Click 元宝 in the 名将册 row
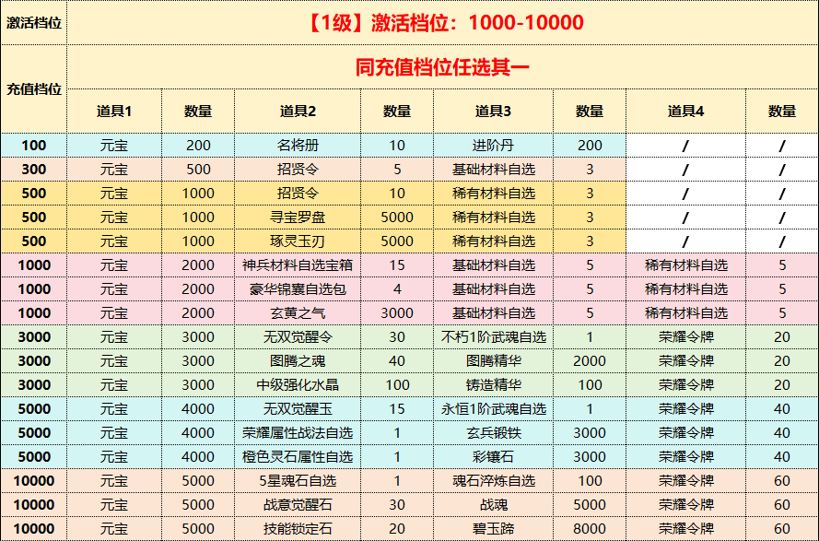 114,146
